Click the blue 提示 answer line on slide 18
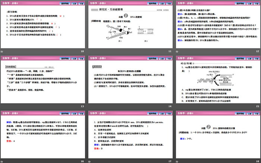 pos(186,139)
